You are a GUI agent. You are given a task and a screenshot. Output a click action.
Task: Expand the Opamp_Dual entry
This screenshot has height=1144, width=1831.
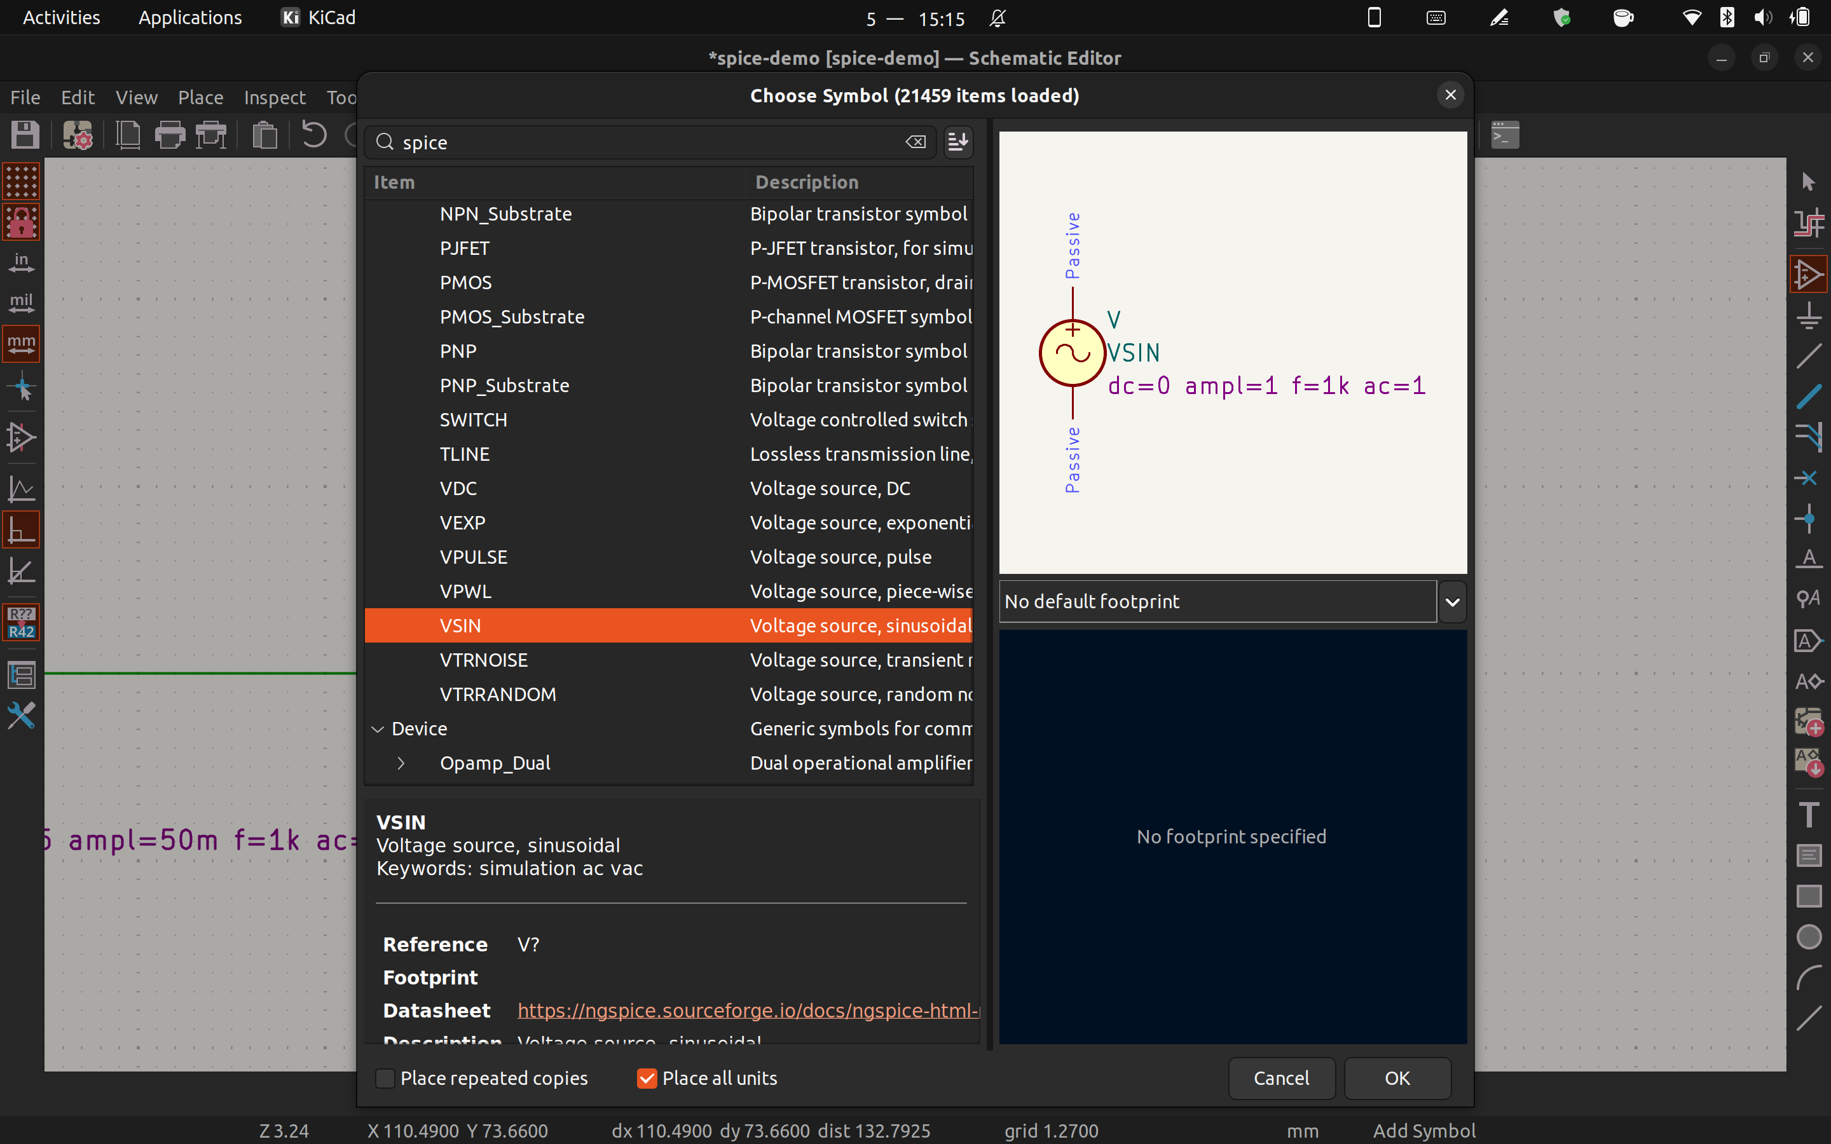pyautogui.click(x=401, y=763)
